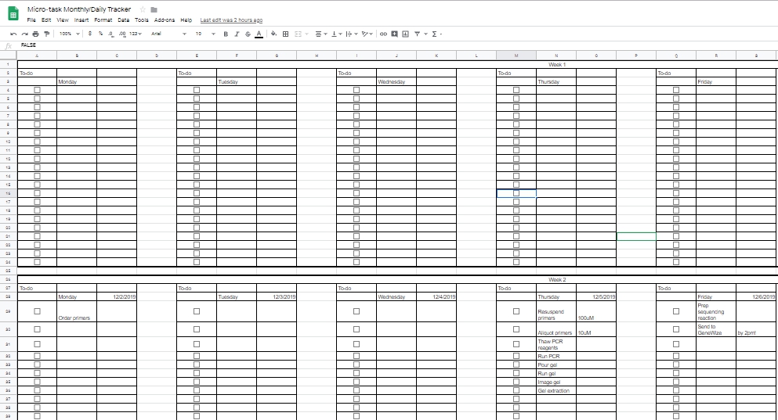Image resolution: width=778 pixels, height=420 pixels.
Task: Open the Format menu
Action: coord(103,20)
